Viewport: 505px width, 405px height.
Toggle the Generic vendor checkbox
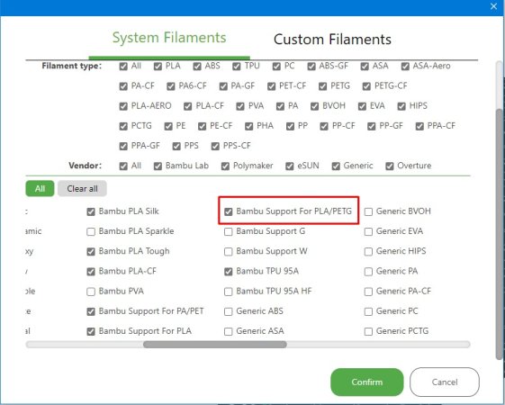coord(336,166)
